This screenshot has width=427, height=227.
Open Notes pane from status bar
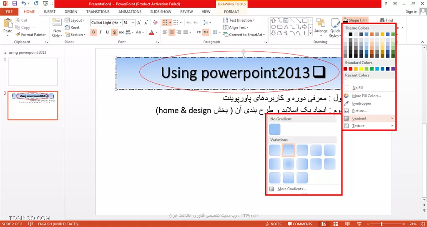[x=273, y=224]
